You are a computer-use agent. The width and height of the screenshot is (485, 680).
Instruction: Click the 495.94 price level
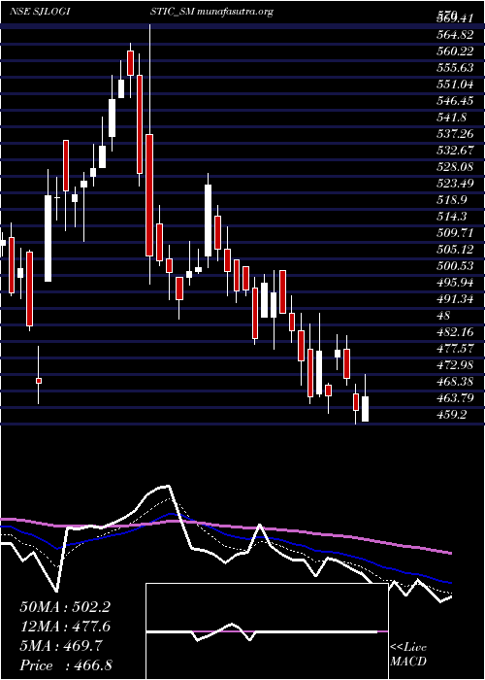pos(457,283)
